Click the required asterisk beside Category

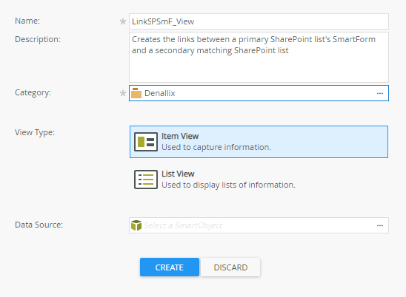[123, 93]
